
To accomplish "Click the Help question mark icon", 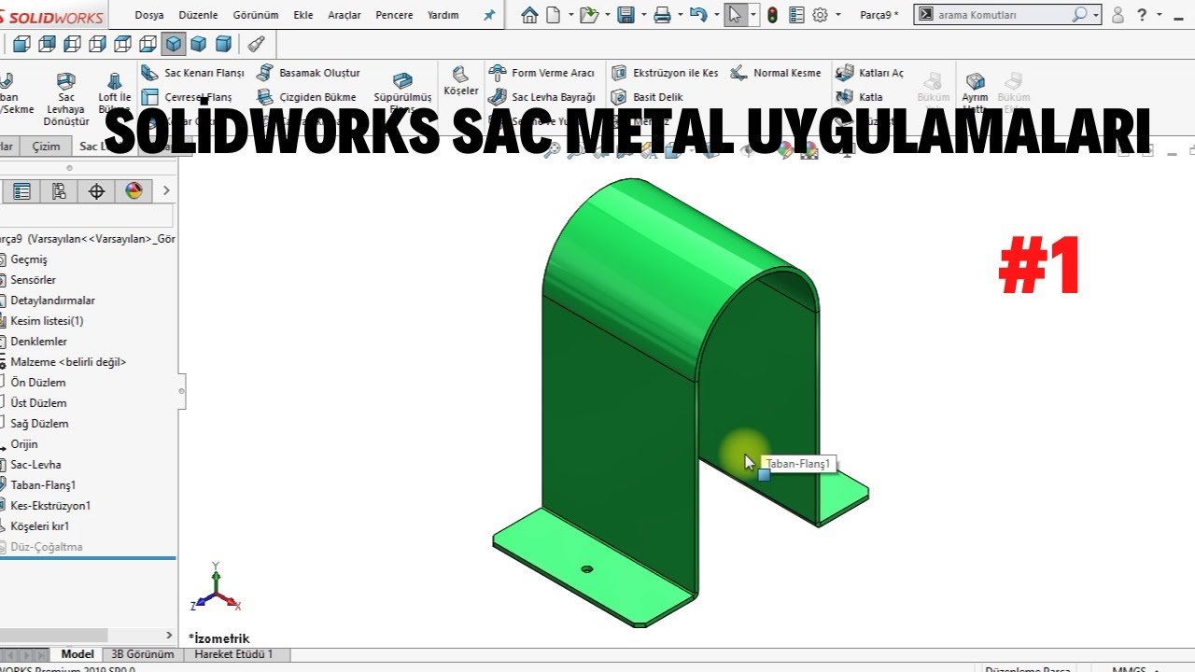I will point(1142,15).
